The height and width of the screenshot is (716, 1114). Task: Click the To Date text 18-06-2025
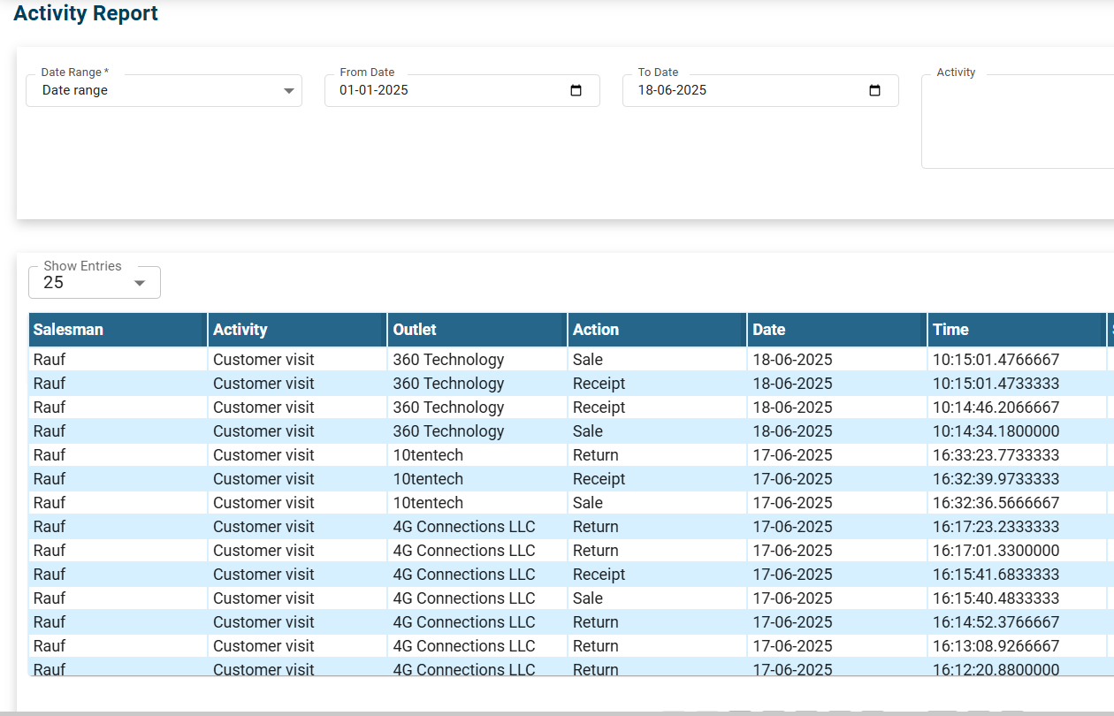click(672, 90)
